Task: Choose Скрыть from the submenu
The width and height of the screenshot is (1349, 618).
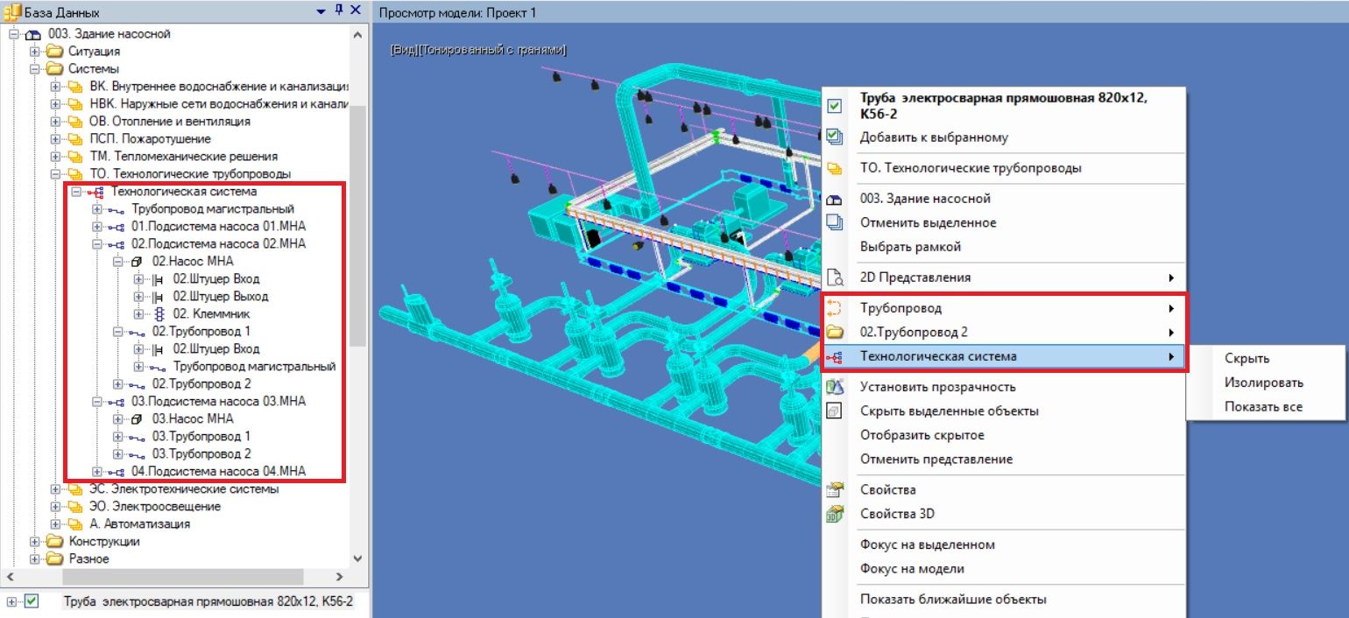Action: (1247, 358)
